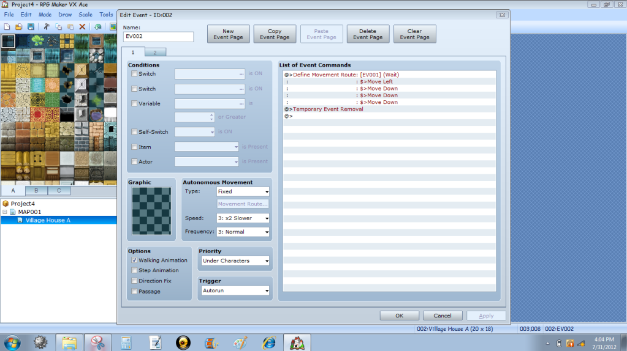Click OK to confirm the event

(399, 316)
